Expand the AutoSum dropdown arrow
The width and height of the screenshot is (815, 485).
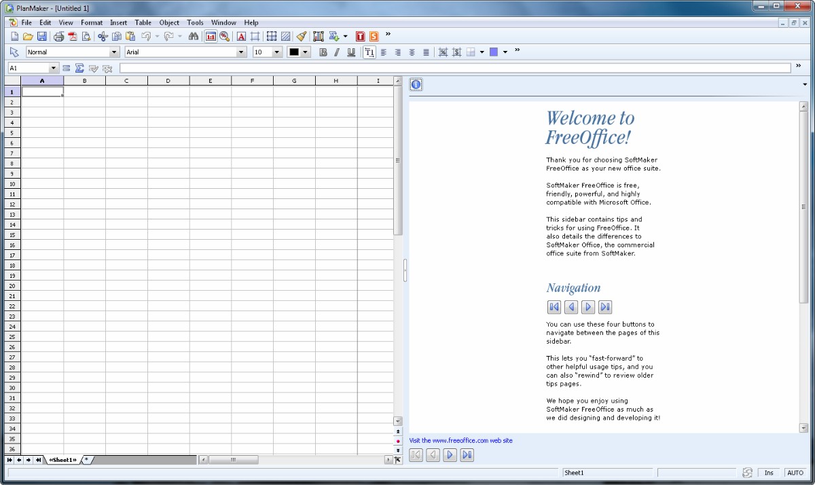point(345,36)
